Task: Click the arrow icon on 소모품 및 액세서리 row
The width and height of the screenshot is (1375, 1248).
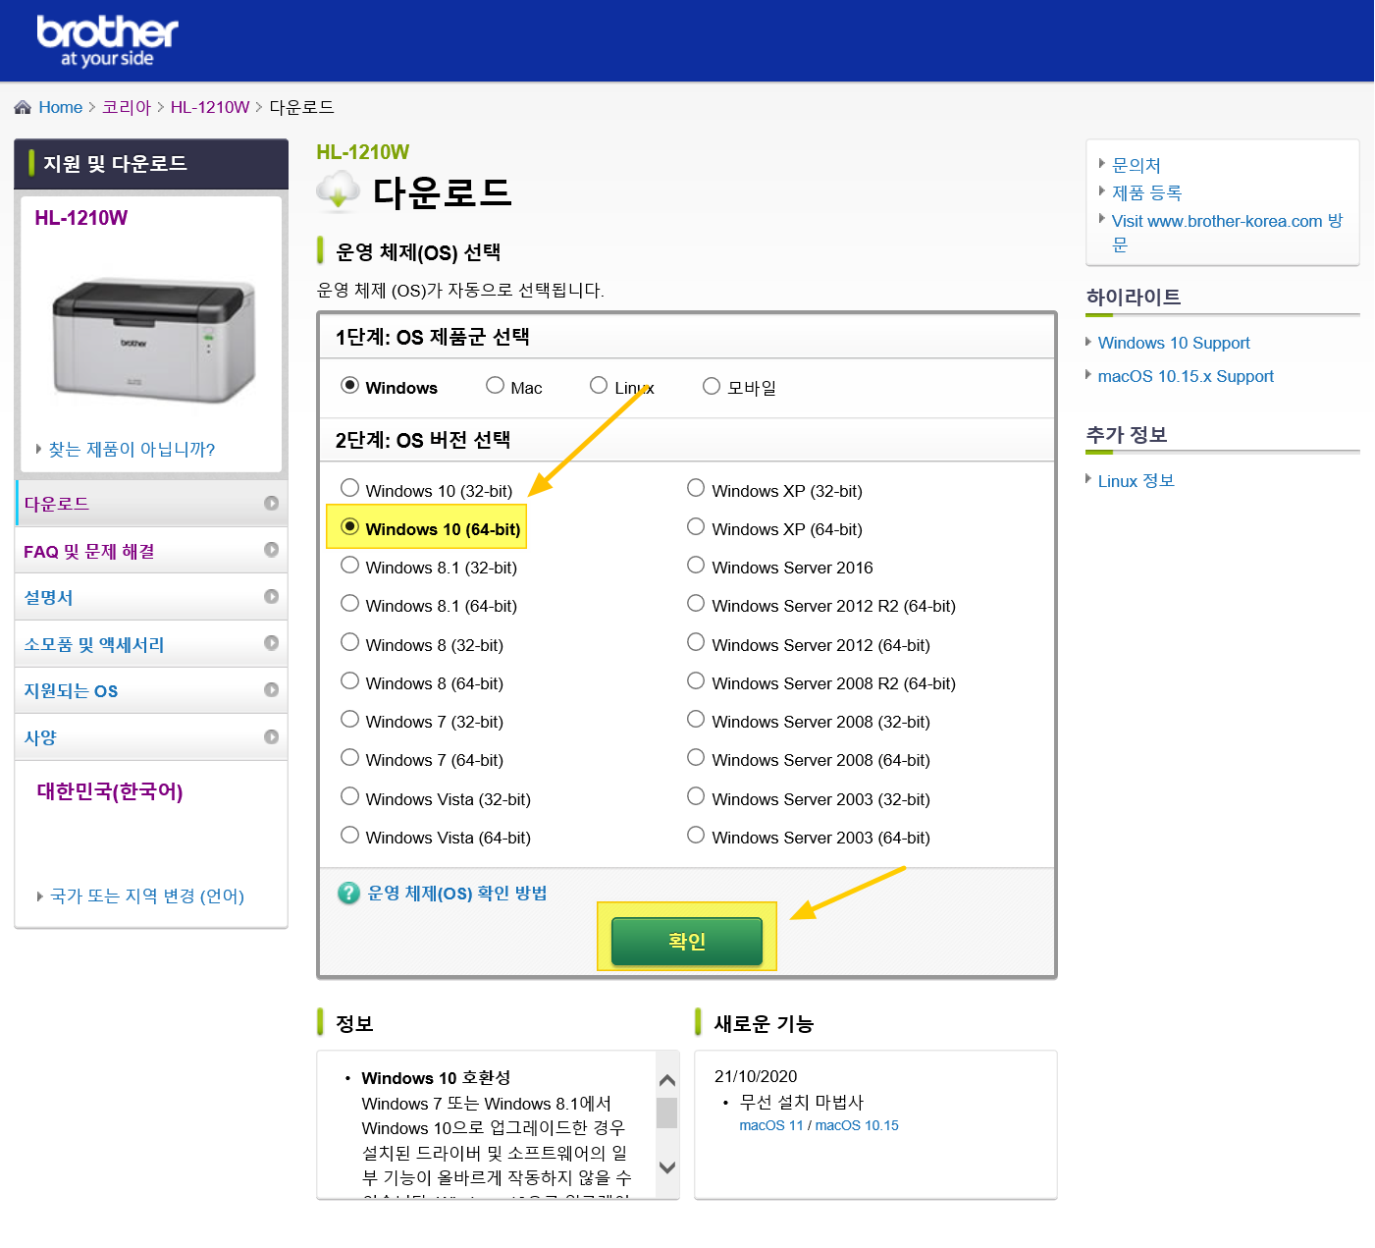Action: 272,643
